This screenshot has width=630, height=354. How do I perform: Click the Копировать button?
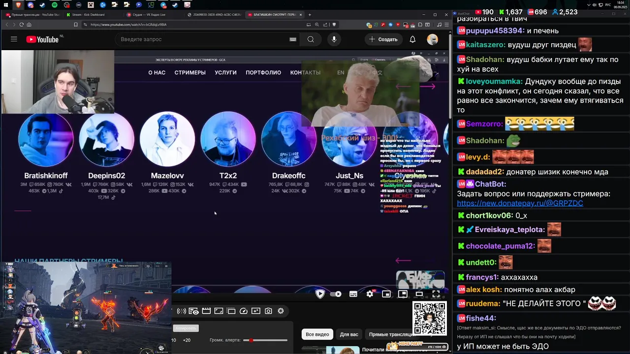[186, 328]
